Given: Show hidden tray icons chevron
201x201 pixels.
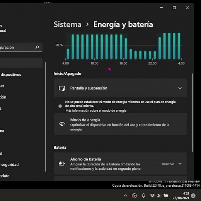Looking at the screenshot, I should coord(125,196).
